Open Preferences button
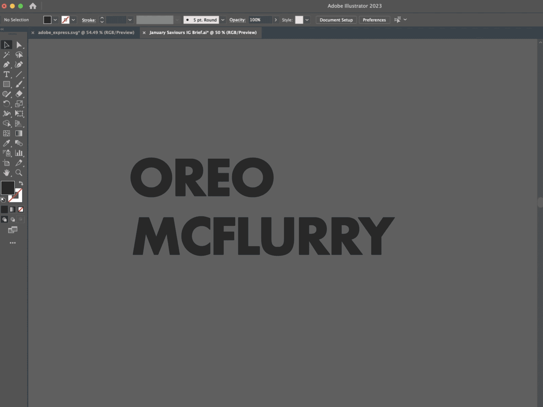The image size is (543, 407). [x=374, y=20]
